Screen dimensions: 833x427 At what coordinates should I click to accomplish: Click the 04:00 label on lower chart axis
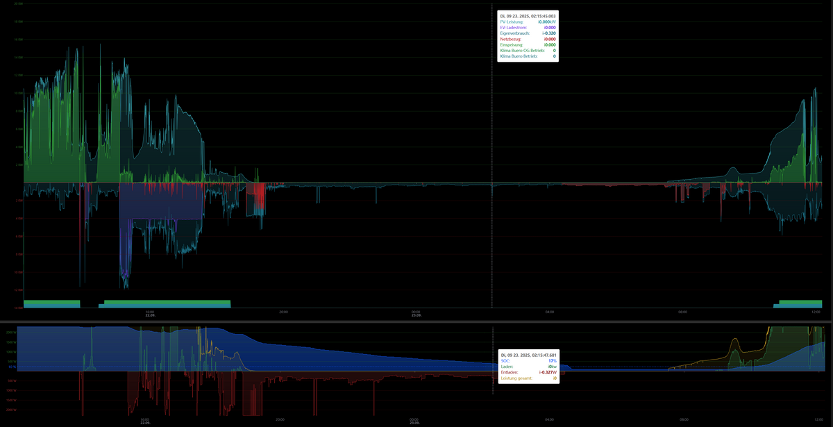coord(549,419)
